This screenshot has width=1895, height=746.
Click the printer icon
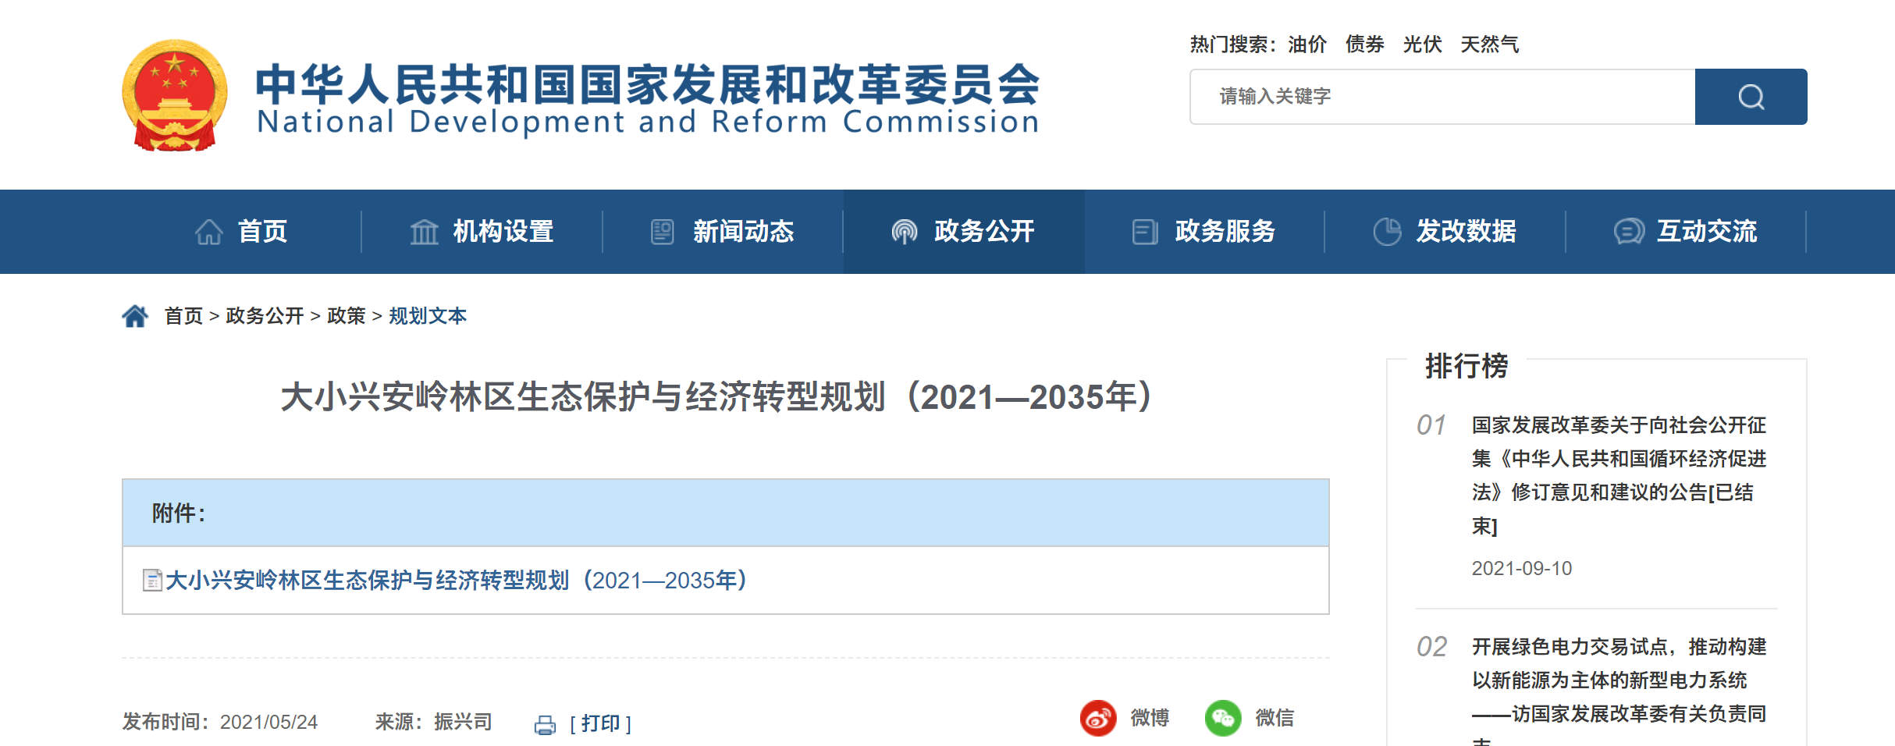tap(545, 724)
